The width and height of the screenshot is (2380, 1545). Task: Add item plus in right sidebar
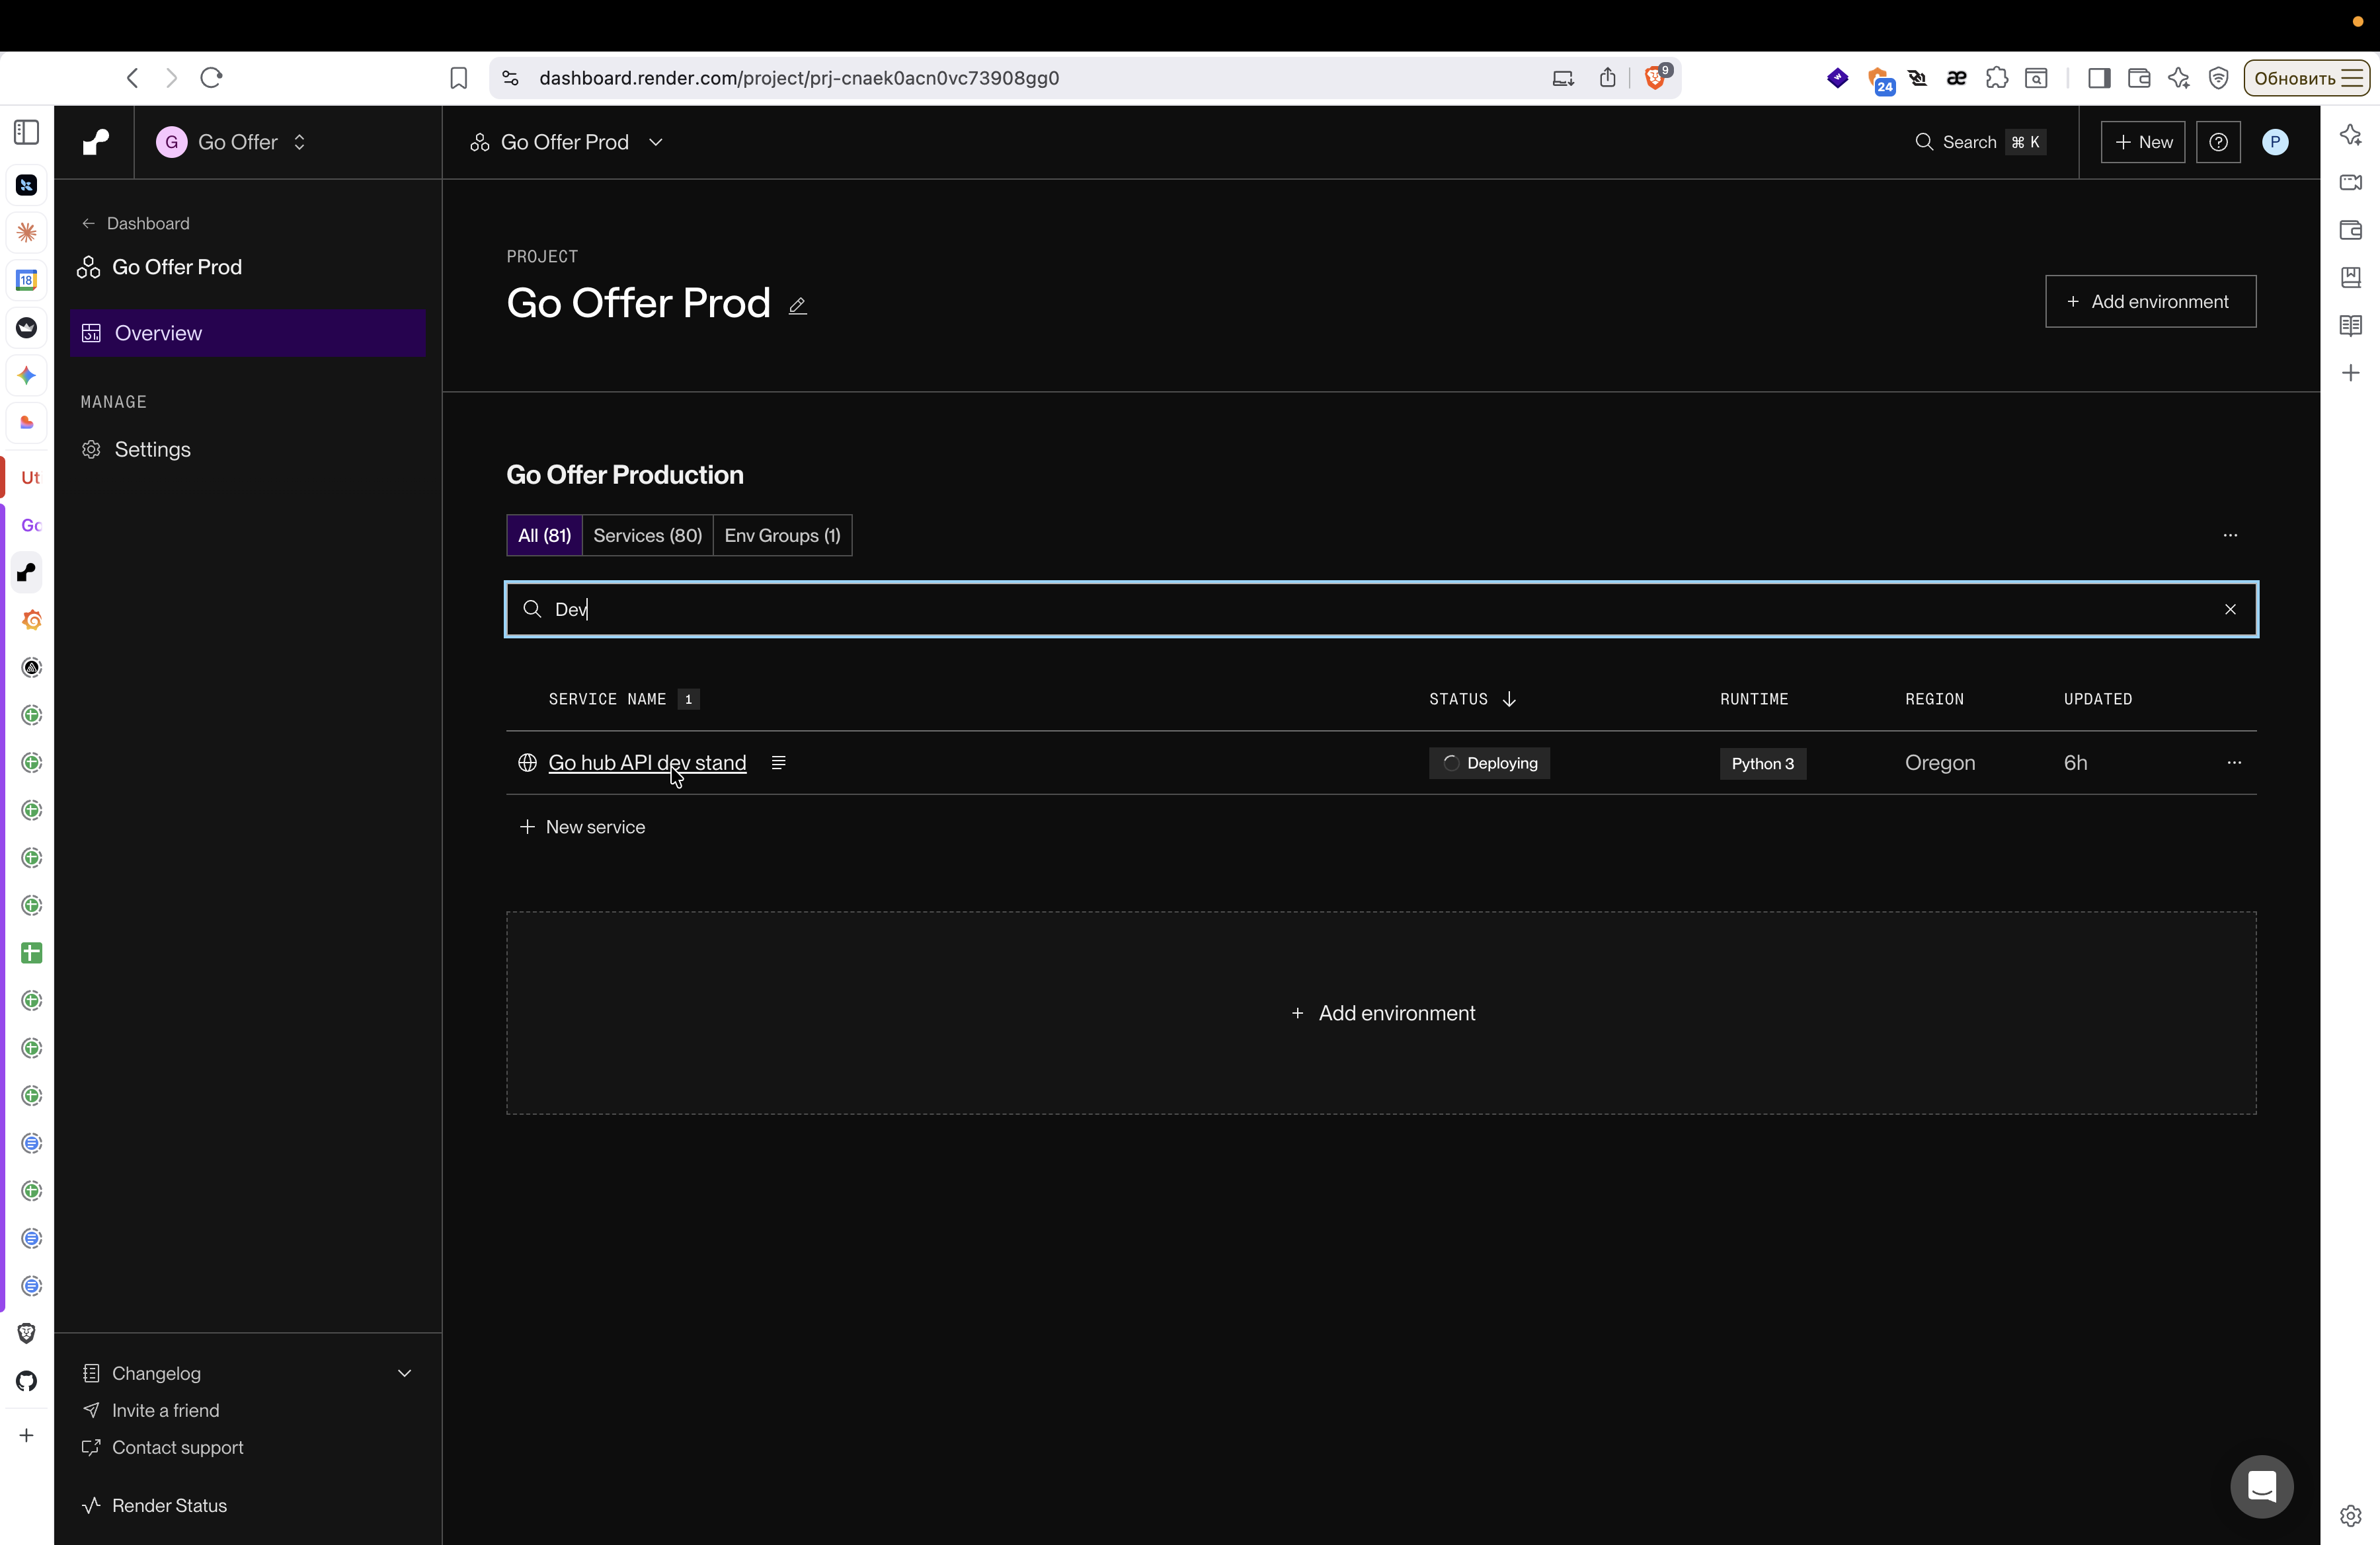[2350, 373]
